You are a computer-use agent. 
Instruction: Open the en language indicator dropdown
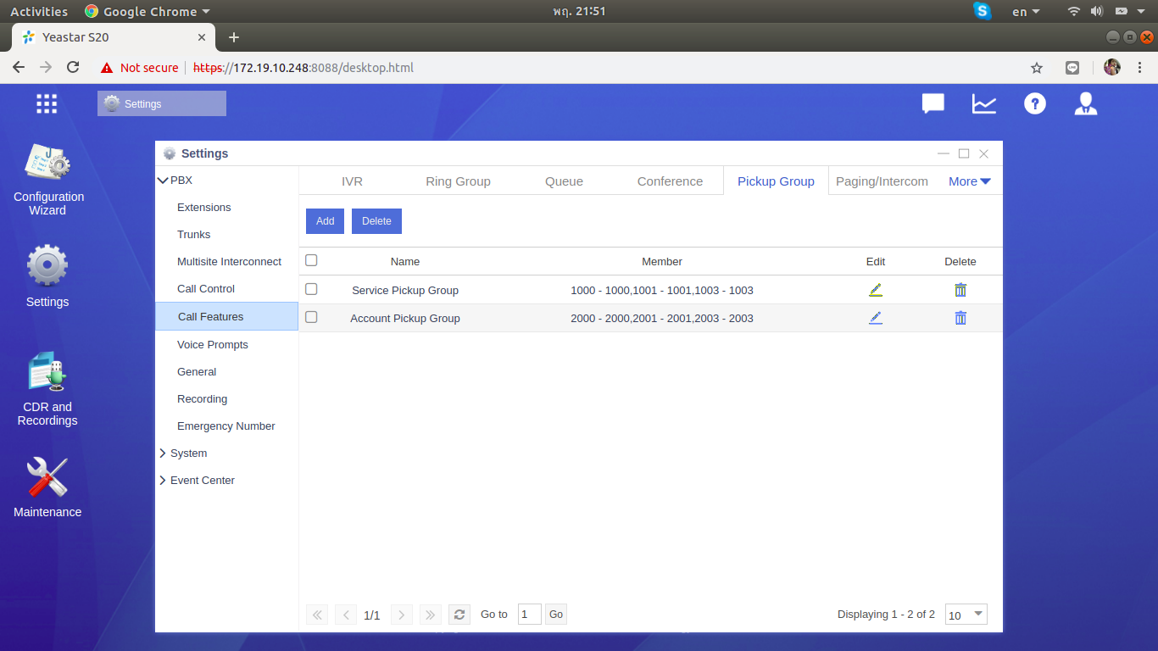[x=1026, y=11]
